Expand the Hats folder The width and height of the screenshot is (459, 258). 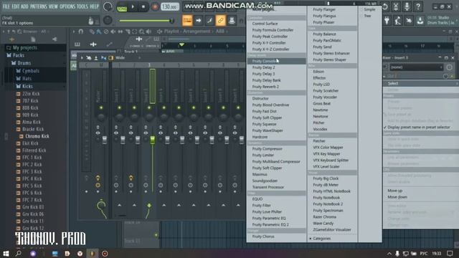[27, 78]
